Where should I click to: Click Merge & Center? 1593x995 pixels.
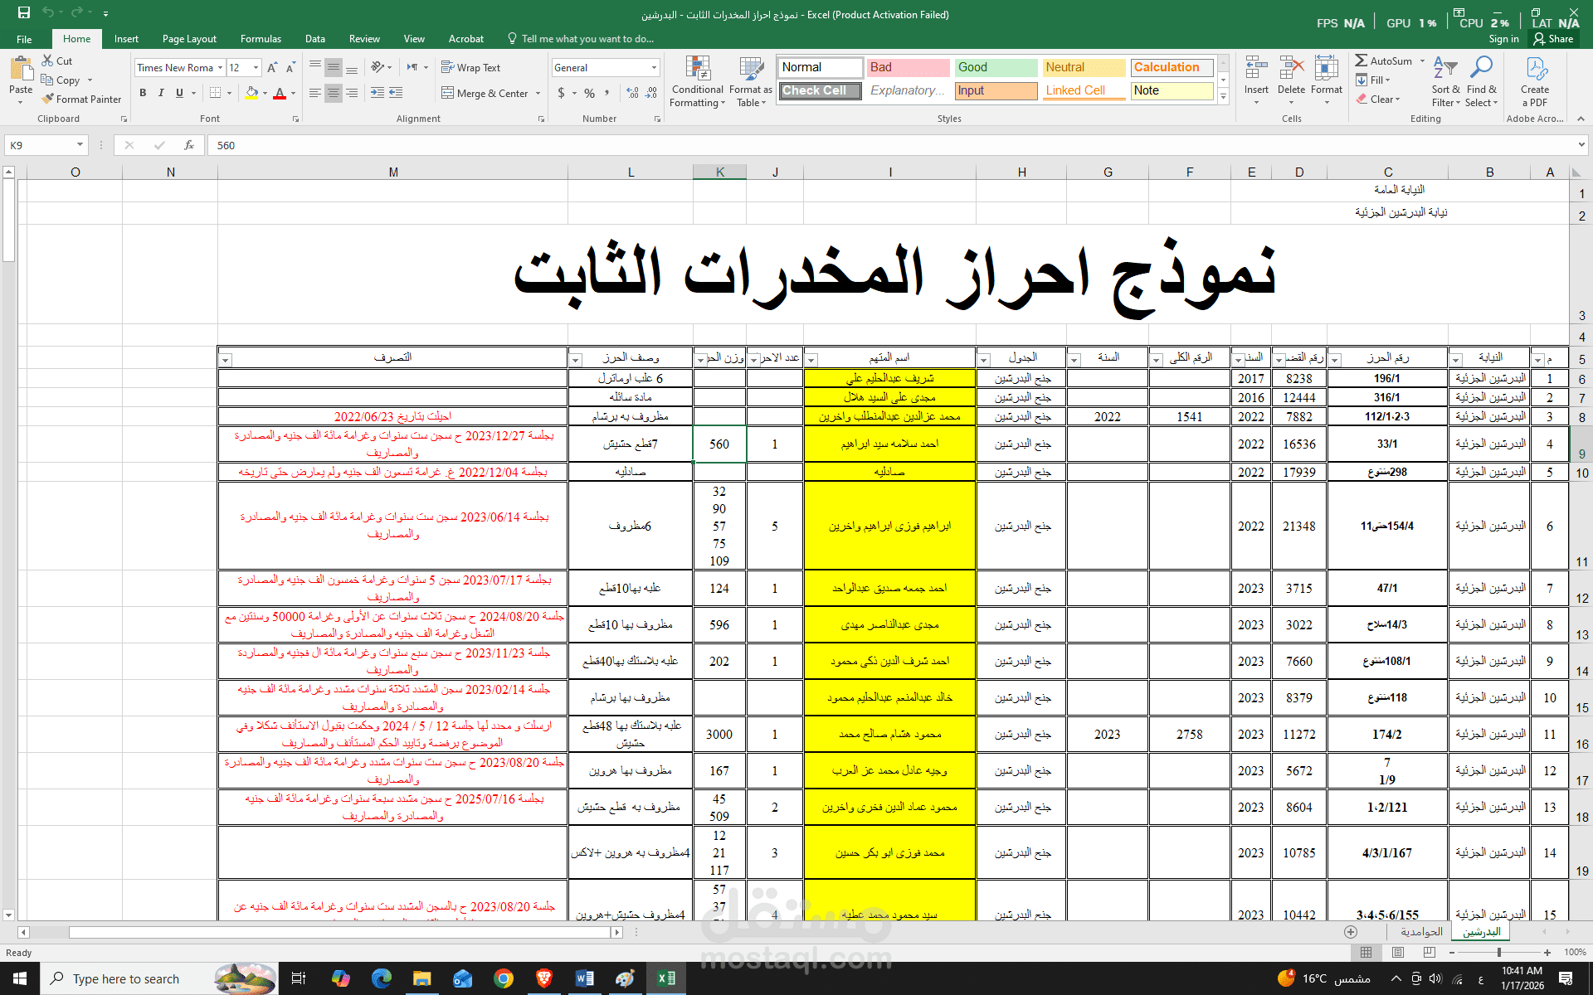click(485, 93)
